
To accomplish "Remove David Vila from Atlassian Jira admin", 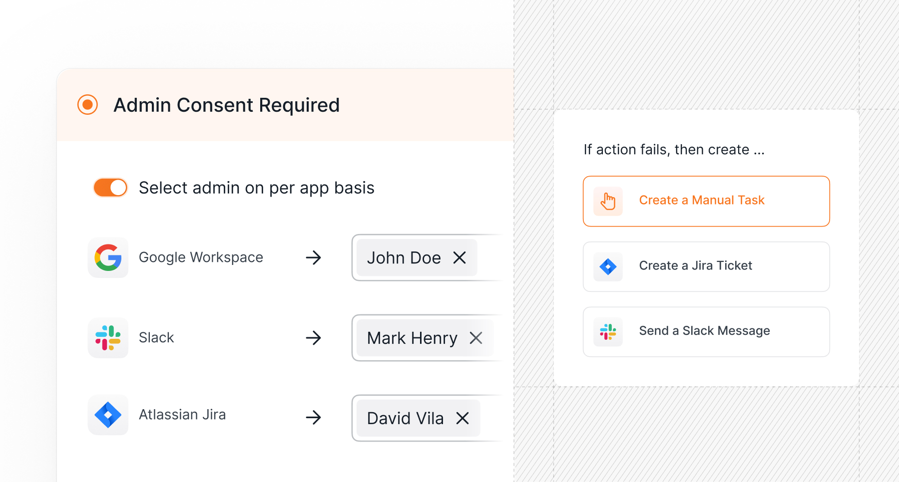I will pyautogui.click(x=462, y=418).
